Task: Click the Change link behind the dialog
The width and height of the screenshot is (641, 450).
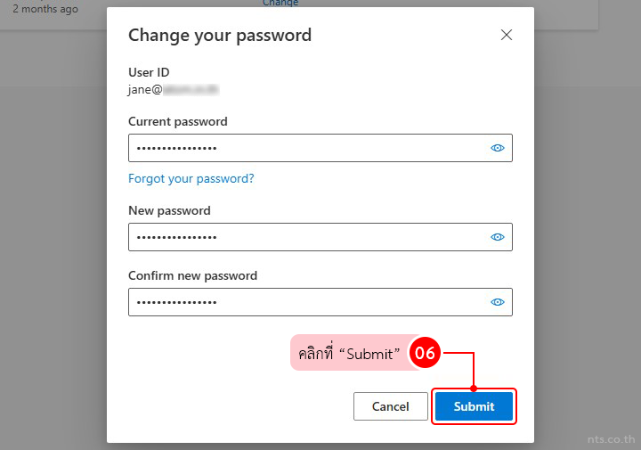Action: point(280,4)
